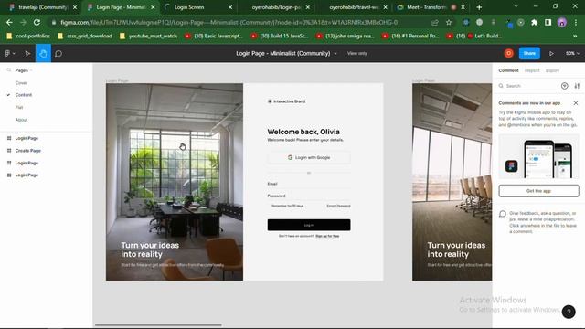Open the 50% zoom dropdown
Viewport: 585px width, 329px height.
(x=572, y=53)
